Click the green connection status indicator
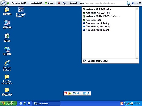This screenshot has width=142, height=106. point(8,3)
